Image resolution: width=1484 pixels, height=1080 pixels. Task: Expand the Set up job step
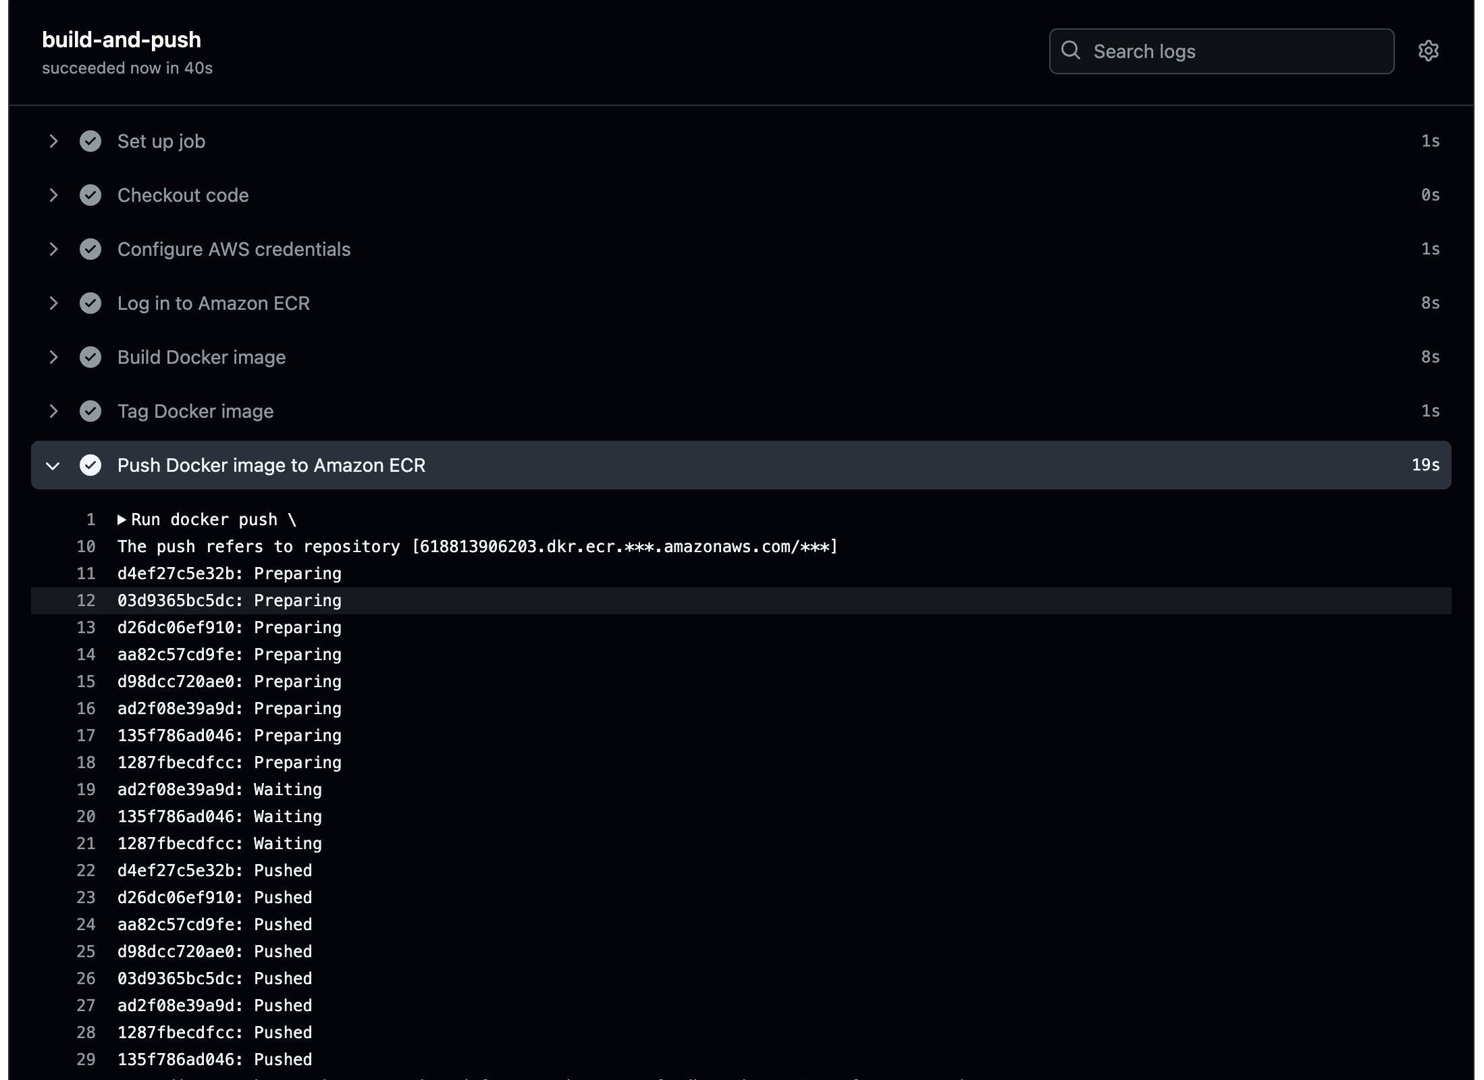53,141
